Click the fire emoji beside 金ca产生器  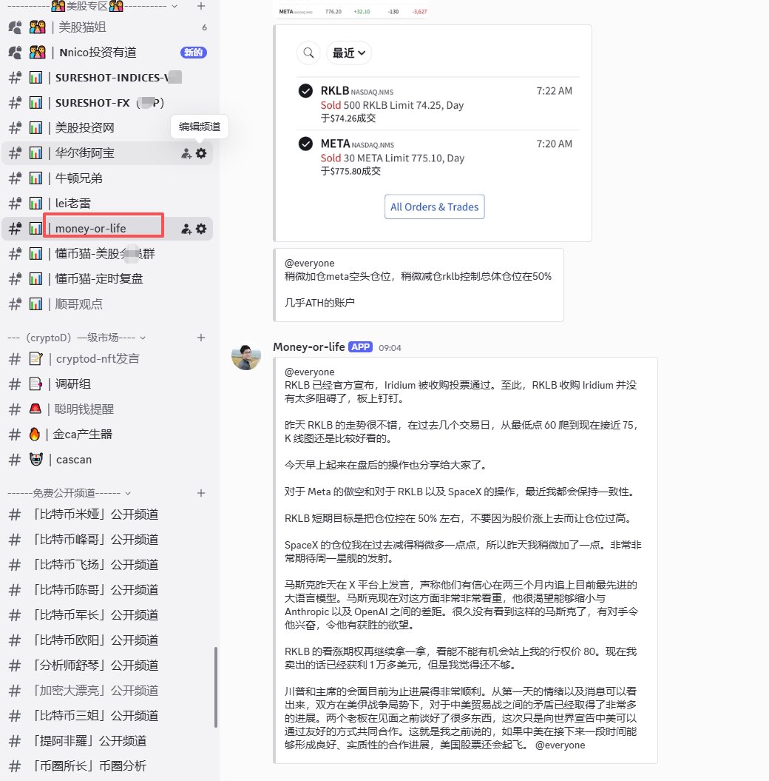34,435
